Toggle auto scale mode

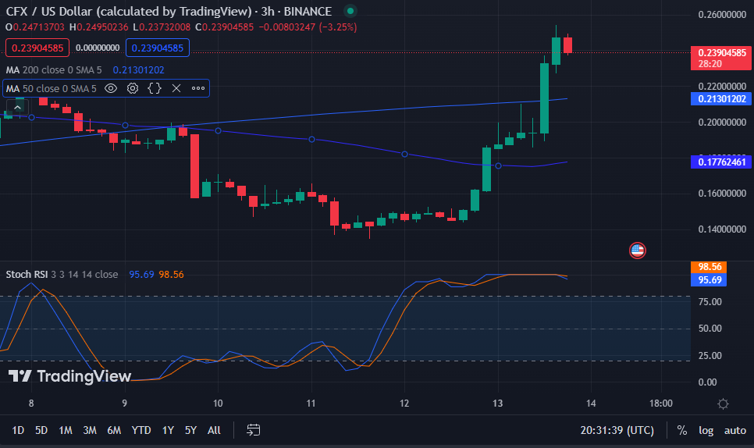(735, 430)
